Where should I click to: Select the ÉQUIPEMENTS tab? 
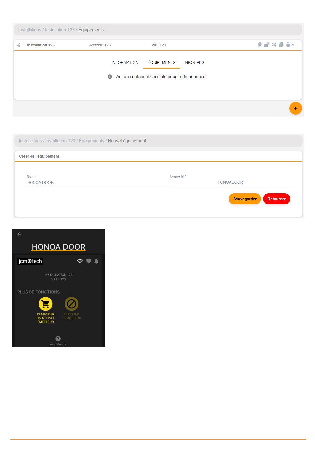[161, 62]
